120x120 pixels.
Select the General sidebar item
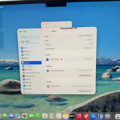pyautogui.click(x=31, y=63)
